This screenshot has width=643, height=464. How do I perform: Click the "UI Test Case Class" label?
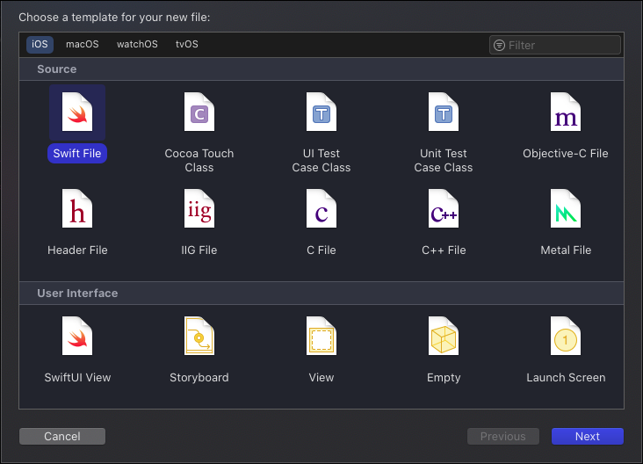321,161
